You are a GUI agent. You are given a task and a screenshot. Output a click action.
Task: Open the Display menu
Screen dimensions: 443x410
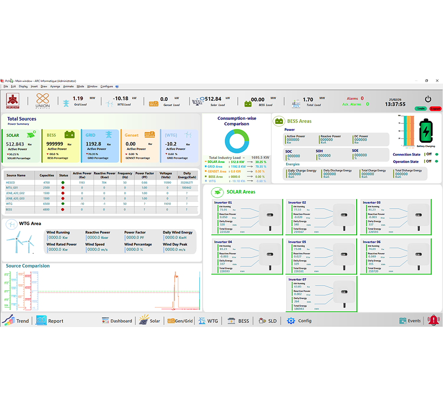coord(24,86)
